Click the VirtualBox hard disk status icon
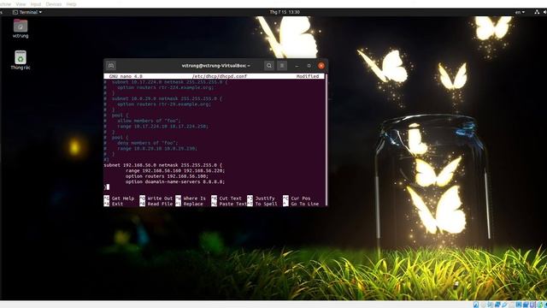The image size is (547, 308). pos(476,305)
